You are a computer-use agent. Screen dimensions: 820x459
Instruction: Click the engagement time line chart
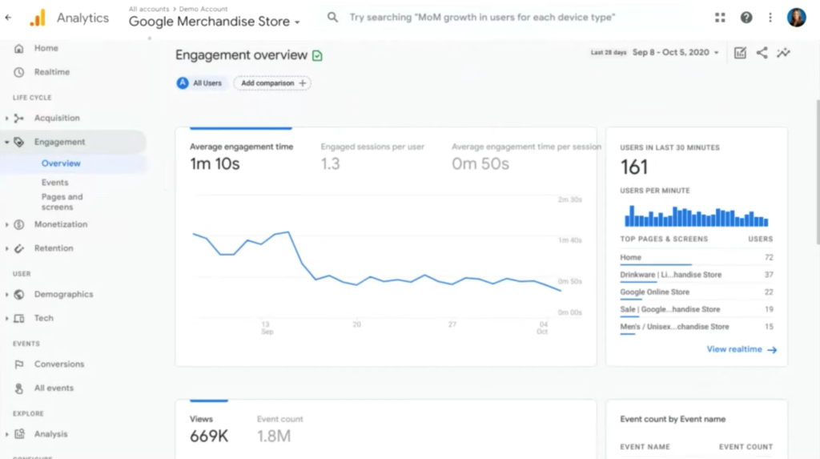pyautogui.click(x=376, y=262)
